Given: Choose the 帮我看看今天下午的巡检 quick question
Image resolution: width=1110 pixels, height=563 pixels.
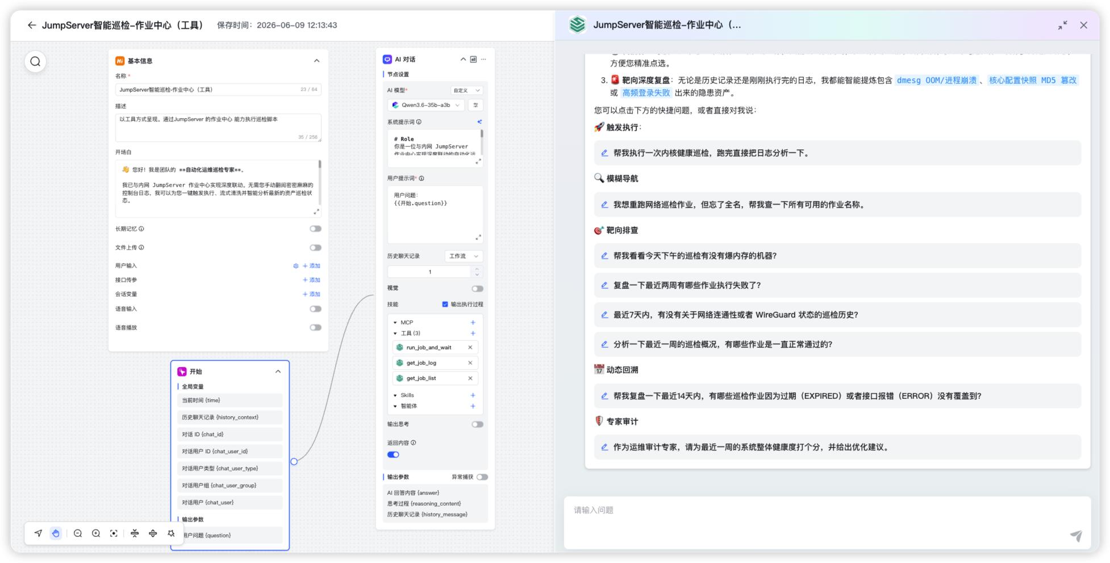Looking at the screenshot, I should click(837, 256).
